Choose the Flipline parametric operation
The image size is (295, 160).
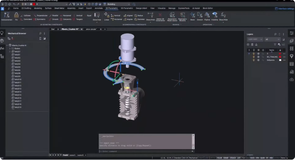pyautogui.click(x=207, y=16)
